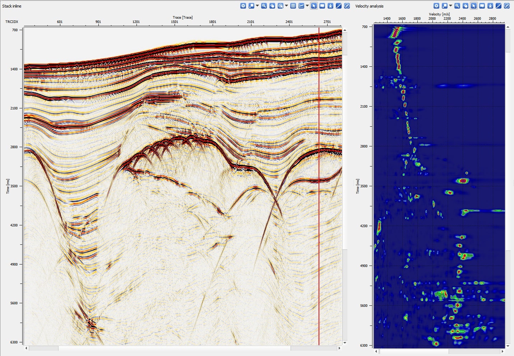Toggle the pointer select tool in Stack inline toolbar

(314, 6)
